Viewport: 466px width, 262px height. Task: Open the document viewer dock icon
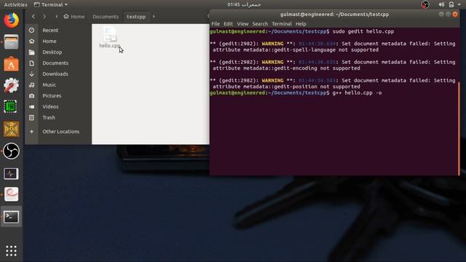12,194
